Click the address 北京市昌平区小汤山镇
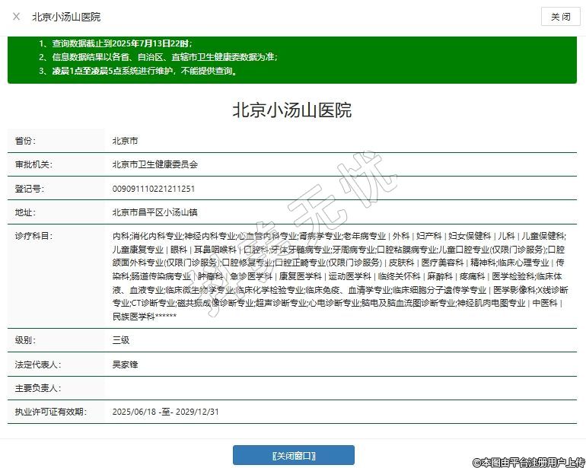Viewport: 586px width, 468px height. (154, 212)
